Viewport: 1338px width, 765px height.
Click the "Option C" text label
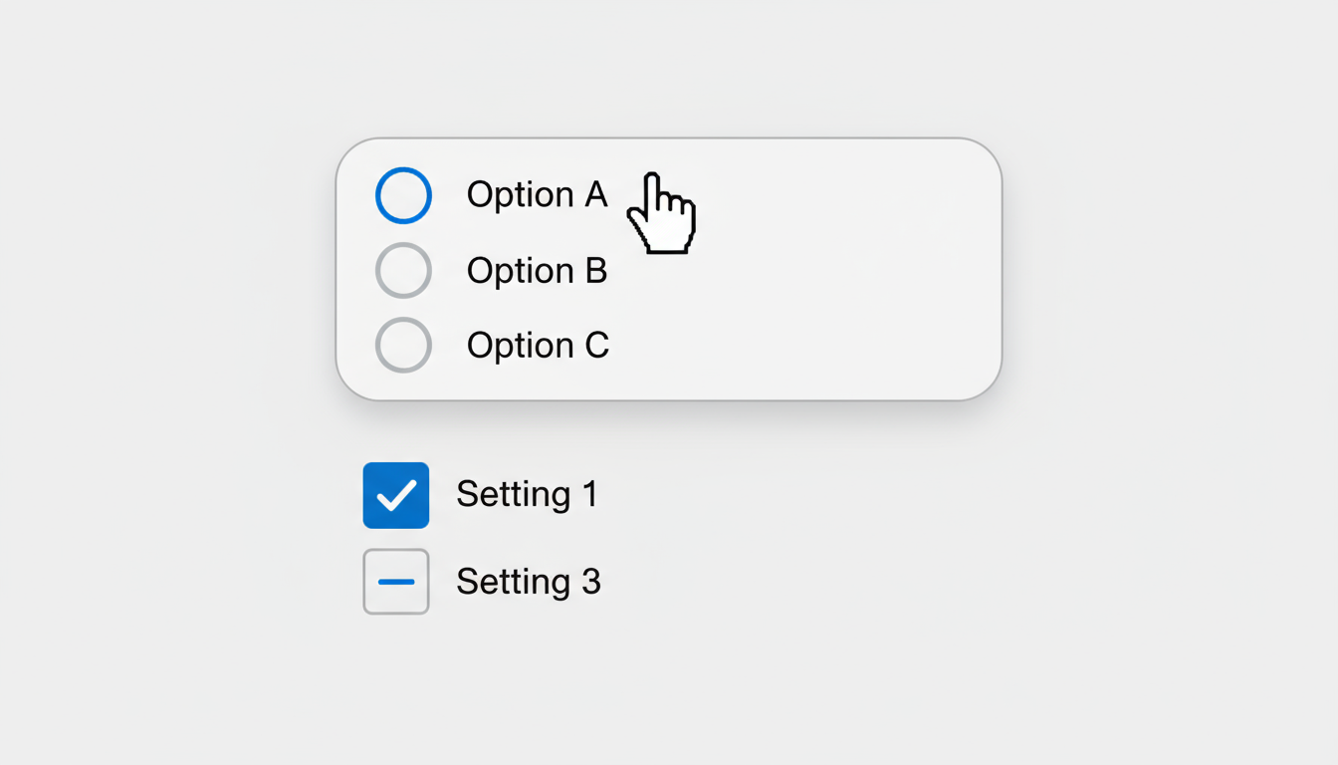pos(538,346)
